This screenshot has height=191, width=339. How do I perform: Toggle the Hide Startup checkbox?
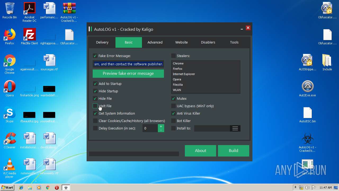point(95,91)
